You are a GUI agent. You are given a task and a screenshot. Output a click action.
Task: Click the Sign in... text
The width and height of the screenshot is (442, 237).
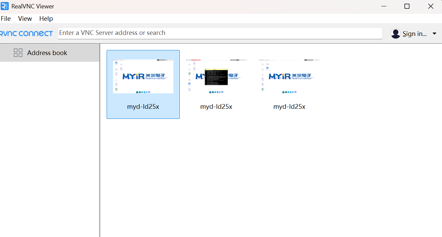(x=415, y=34)
